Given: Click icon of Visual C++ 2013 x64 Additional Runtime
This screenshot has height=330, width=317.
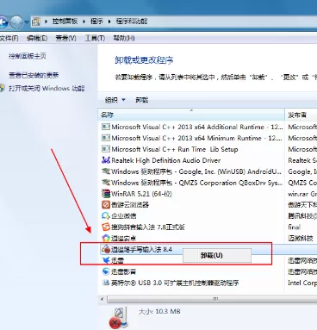Looking at the screenshot, I should click(x=106, y=127).
